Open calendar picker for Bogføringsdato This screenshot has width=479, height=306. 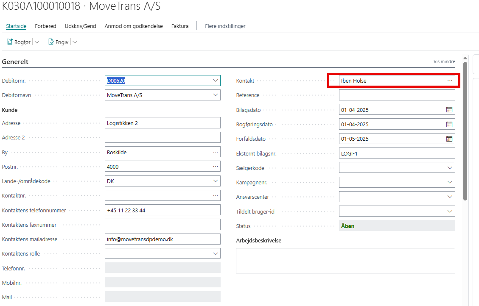click(x=449, y=124)
